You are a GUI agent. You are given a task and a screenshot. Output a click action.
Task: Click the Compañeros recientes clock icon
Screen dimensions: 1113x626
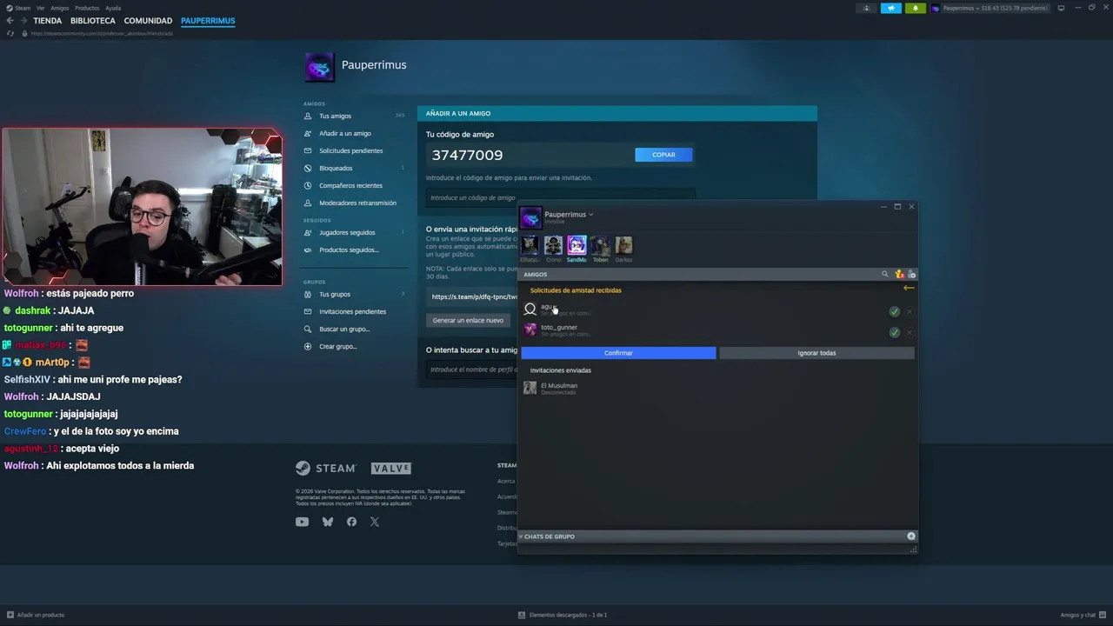pyautogui.click(x=308, y=185)
